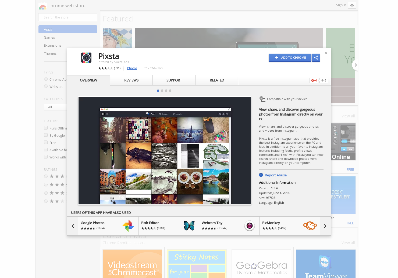
Task: Open the settings gear near Sign in
Action: coord(352,5)
